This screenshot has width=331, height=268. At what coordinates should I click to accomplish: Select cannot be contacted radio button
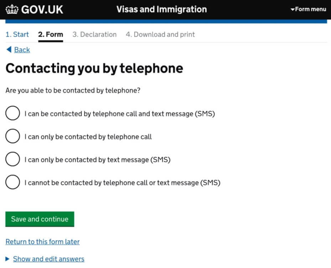pos(13,182)
